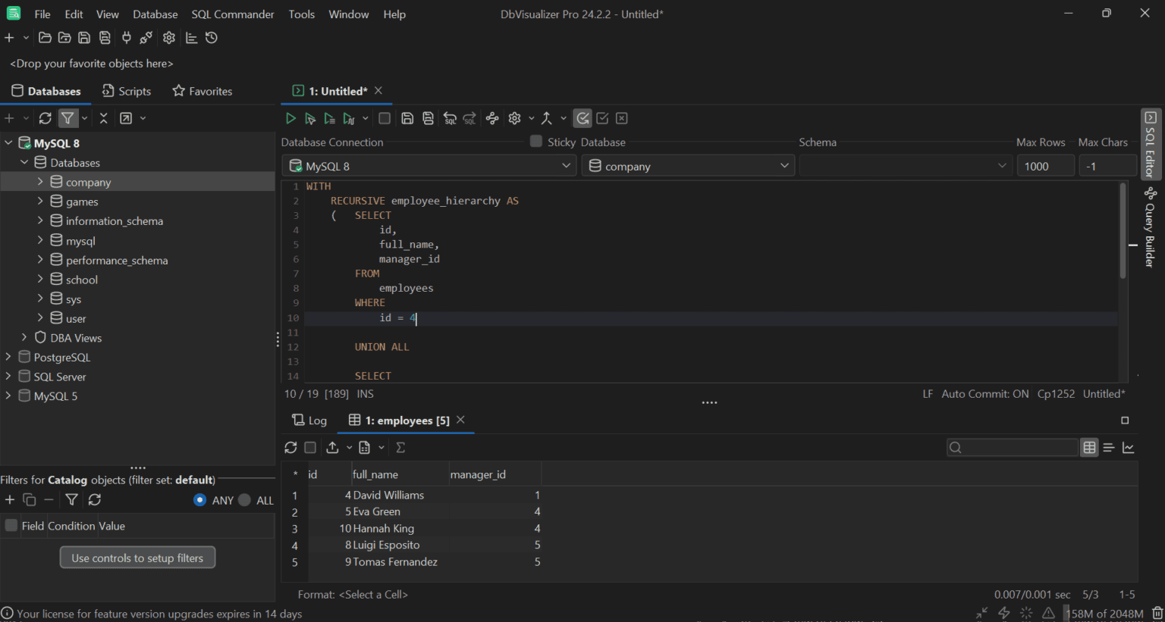Click the Sigma aggregation icon in results toolbar
Viewport: 1165px width, 622px height.
click(x=400, y=448)
